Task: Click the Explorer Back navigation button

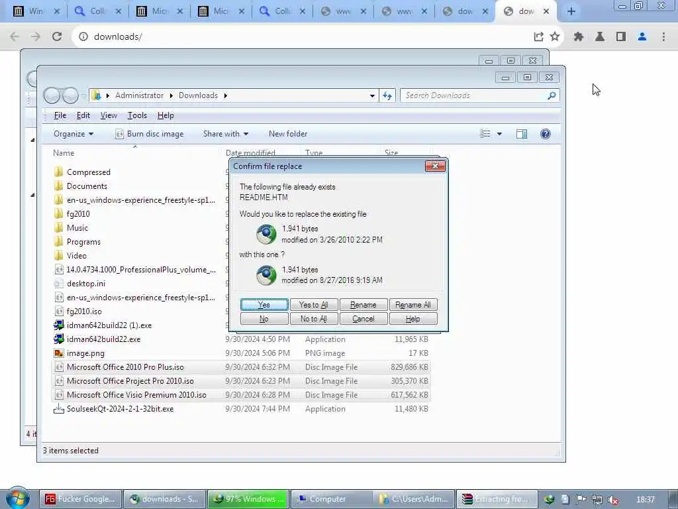Action: 52,95
